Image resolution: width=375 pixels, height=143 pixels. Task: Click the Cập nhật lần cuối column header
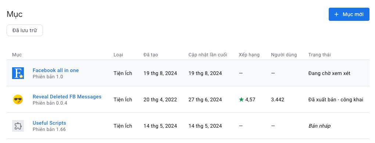coord(208,55)
